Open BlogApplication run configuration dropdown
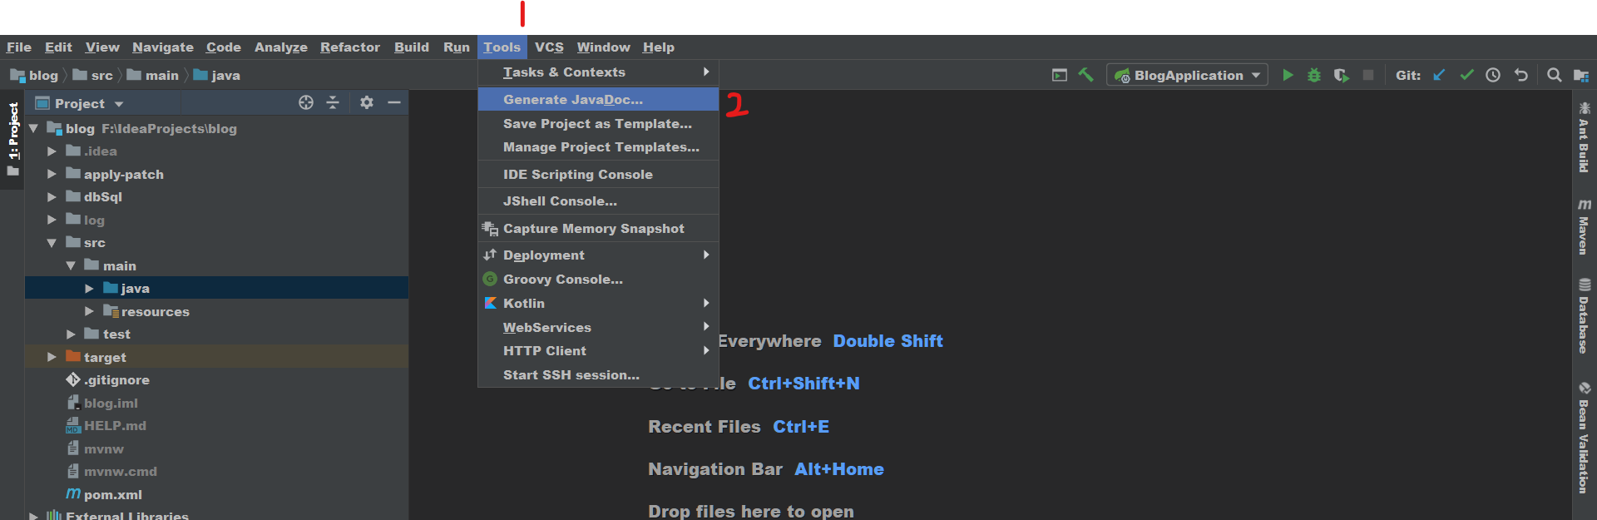 coord(1187,75)
